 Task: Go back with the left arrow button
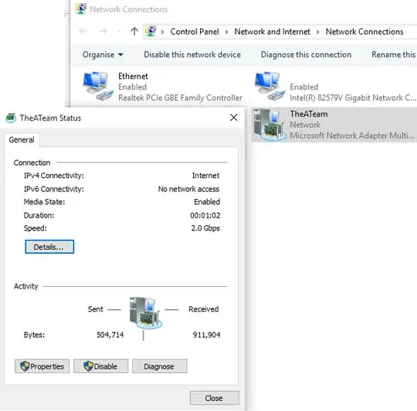coord(83,32)
